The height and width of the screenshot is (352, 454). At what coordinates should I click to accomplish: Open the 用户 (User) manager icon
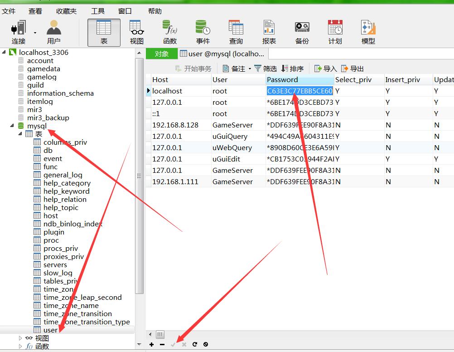pos(54,32)
